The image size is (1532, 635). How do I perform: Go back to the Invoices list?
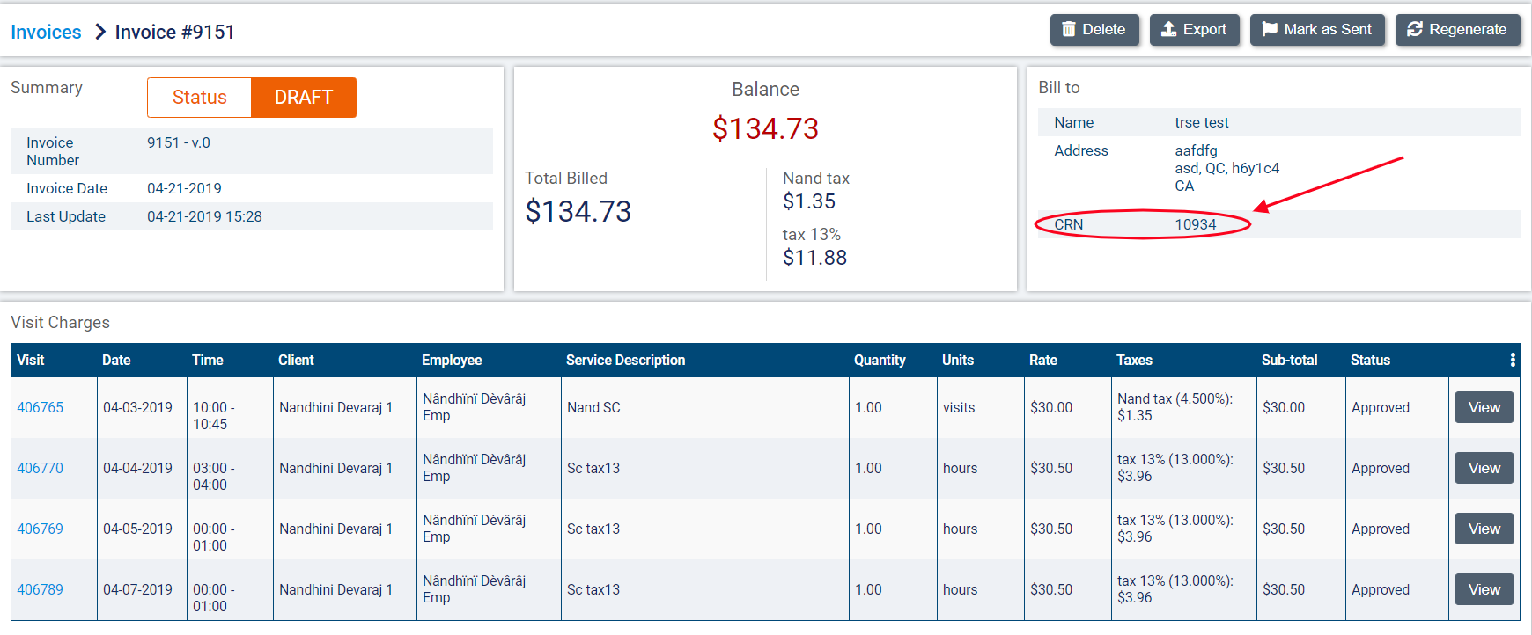tap(46, 33)
